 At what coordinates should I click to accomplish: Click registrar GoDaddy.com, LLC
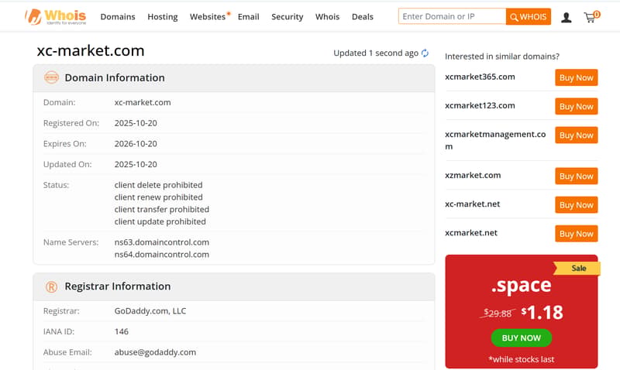tap(150, 310)
